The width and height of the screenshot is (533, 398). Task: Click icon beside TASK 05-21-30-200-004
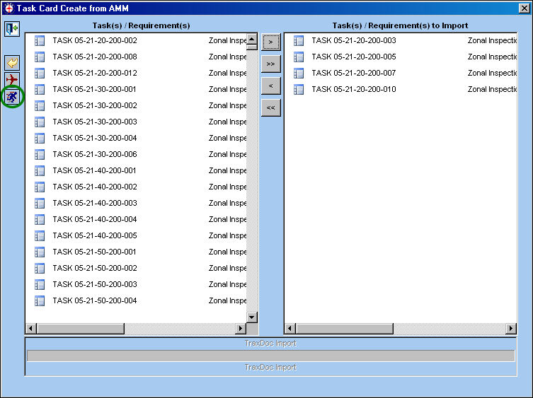[x=40, y=139]
